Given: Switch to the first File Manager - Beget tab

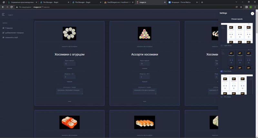Looking at the screenshot, I should pyautogui.click(x=55, y=2).
